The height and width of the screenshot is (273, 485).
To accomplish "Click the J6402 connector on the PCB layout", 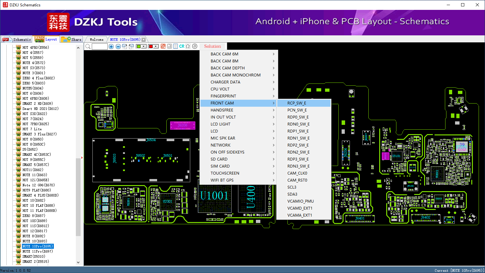I will coord(426,218).
